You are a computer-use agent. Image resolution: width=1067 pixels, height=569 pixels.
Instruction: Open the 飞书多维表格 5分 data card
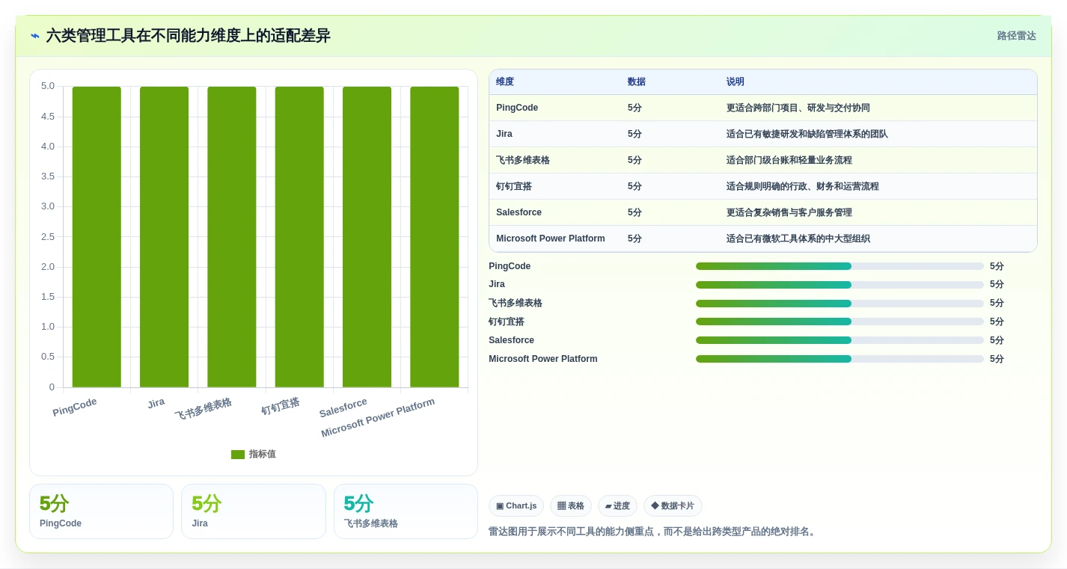[406, 511]
